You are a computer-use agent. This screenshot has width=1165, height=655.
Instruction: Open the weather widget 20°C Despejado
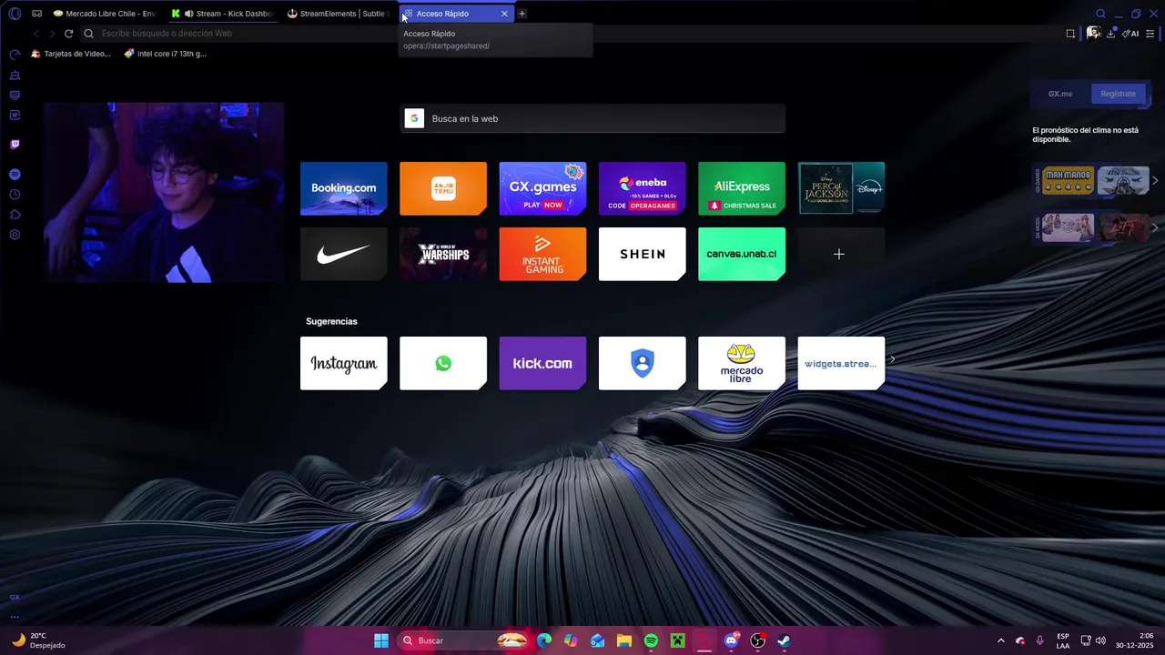[x=38, y=640]
